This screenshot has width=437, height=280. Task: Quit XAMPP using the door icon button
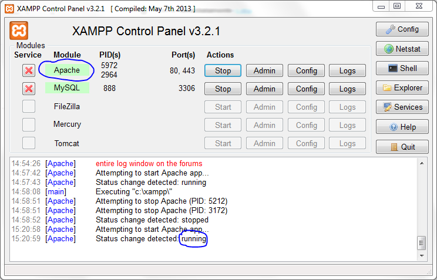tap(402, 147)
